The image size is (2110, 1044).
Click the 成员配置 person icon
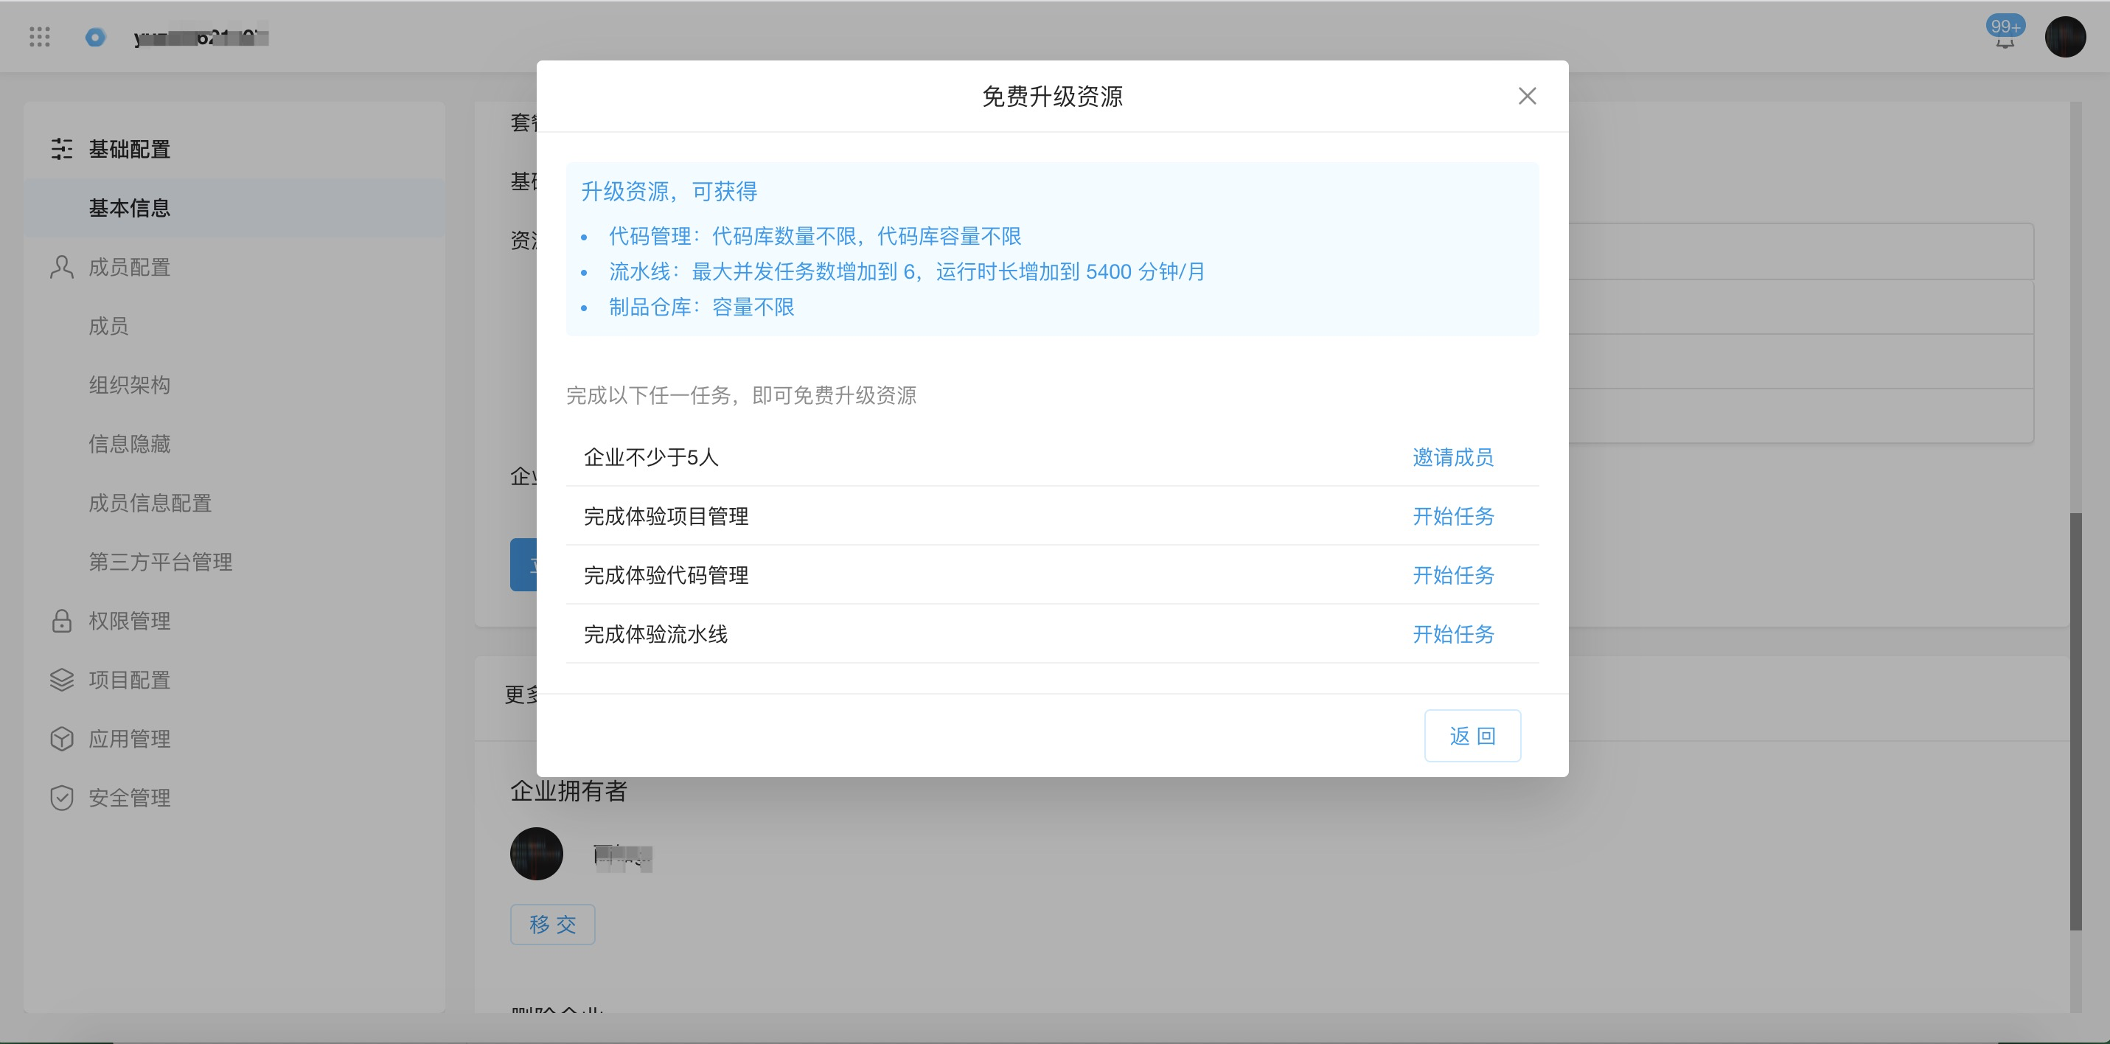point(61,267)
